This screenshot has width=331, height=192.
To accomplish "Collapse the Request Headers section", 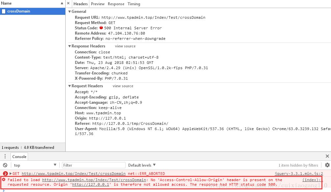I will pyautogui.click(x=70, y=86).
